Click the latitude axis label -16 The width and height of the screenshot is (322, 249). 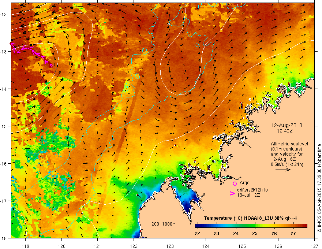tap(4, 164)
